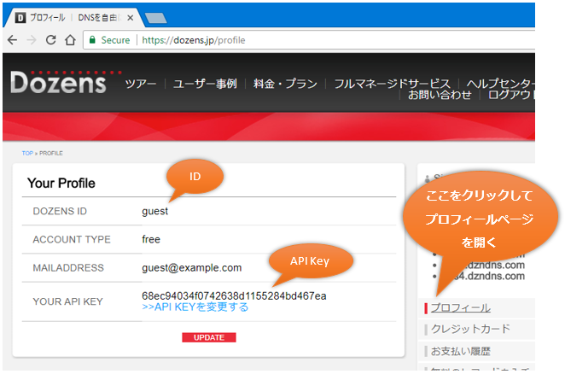This screenshot has height=374, width=565.
Task: Open the ツアー menu item
Action: [x=141, y=84]
